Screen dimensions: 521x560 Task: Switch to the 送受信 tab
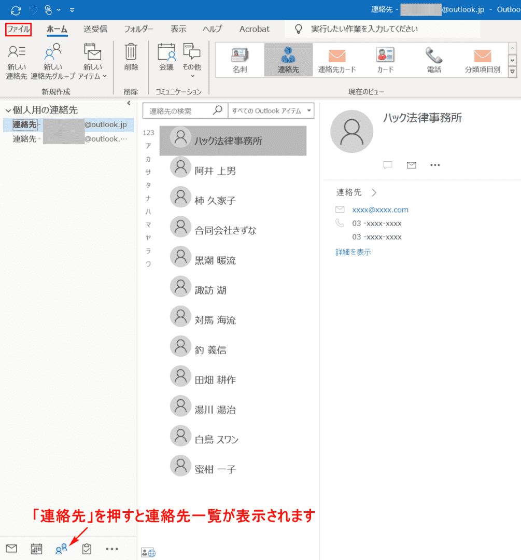pyautogui.click(x=95, y=29)
